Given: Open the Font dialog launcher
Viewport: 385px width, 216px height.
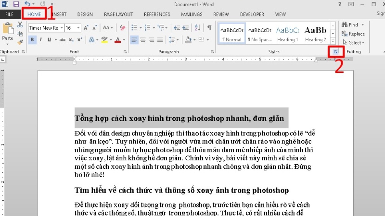Looking at the screenshot, I should pos(125,52).
